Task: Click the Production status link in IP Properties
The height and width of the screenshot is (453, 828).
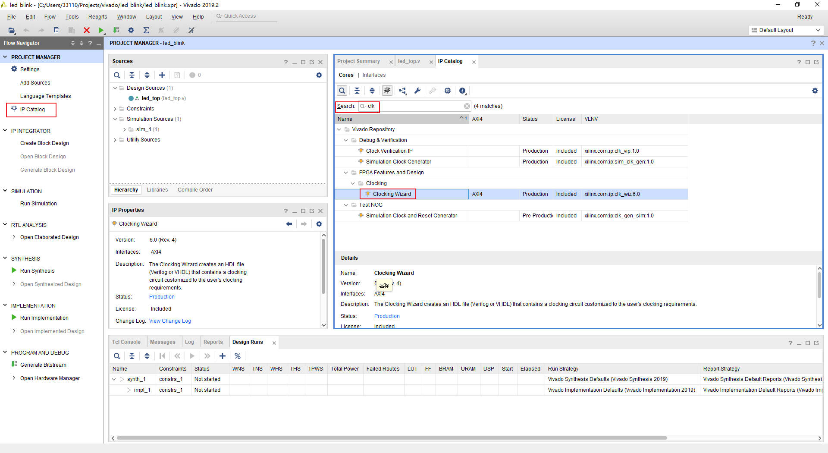Action: click(x=162, y=297)
